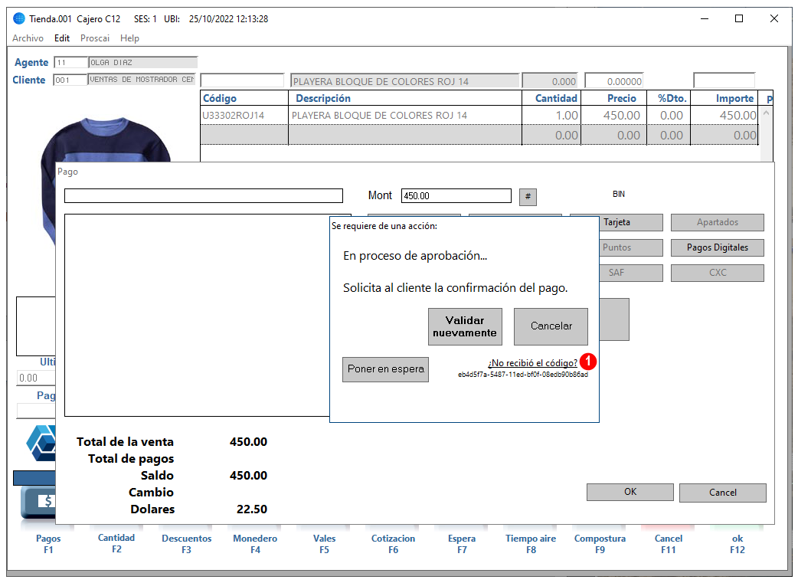Click ok F12 shortcut
This screenshot has height=583, width=798.
coord(737,544)
